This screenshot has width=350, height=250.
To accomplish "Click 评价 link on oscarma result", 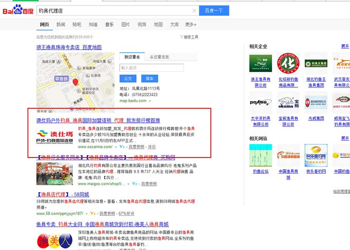I will coord(152,147).
